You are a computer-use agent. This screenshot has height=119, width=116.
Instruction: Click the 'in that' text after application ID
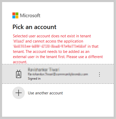(93, 46)
